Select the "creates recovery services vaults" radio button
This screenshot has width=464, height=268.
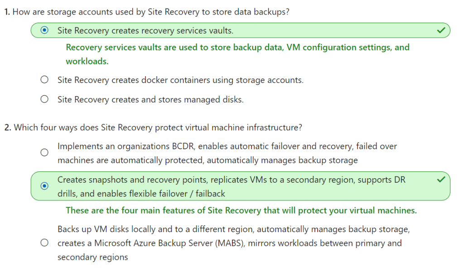(x=44, y=30)
